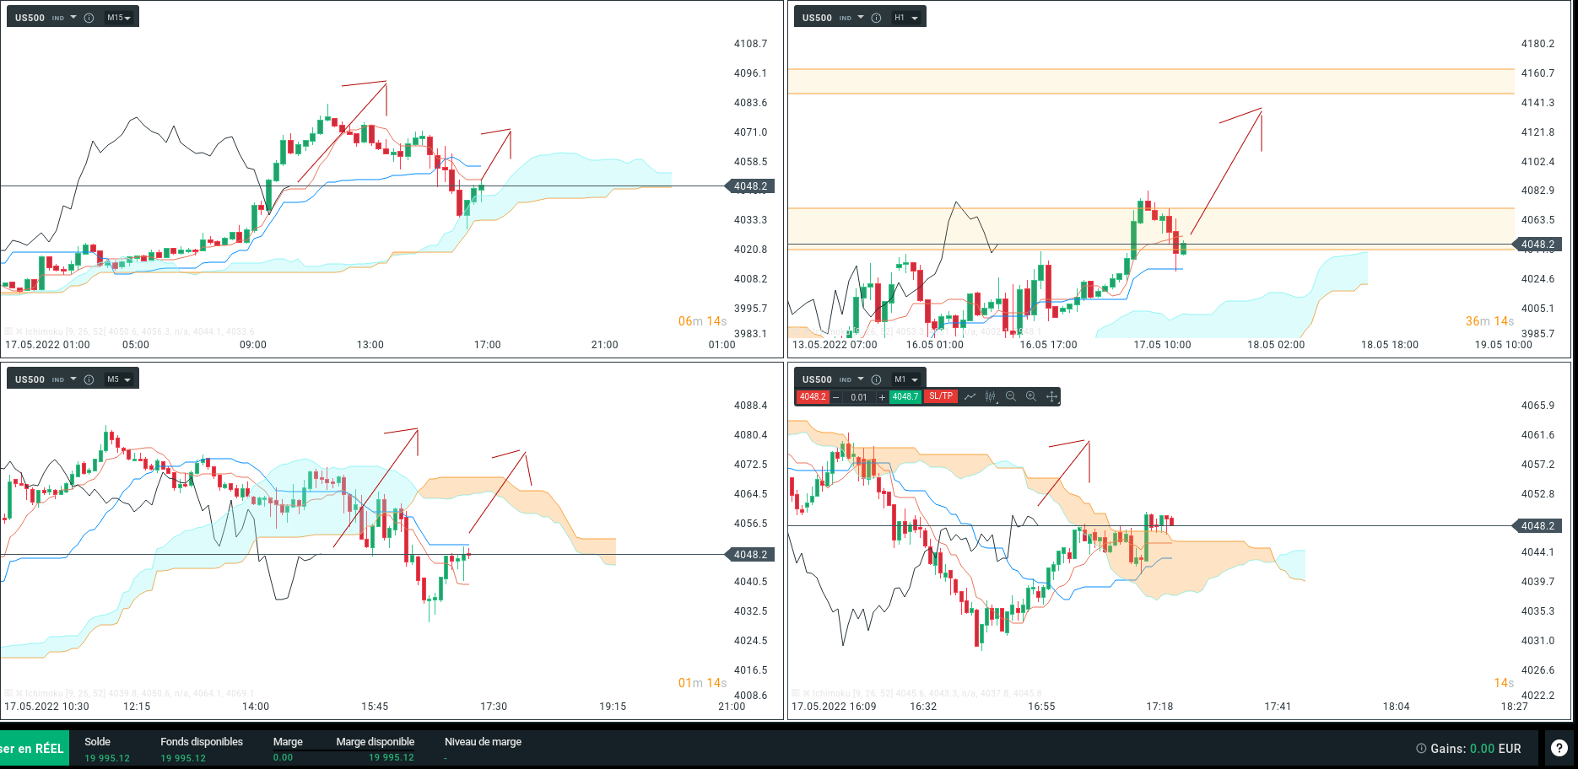Increase the volume with plus button
The width and height of the screenshot is (1578, 769).
tap(882, 397)
